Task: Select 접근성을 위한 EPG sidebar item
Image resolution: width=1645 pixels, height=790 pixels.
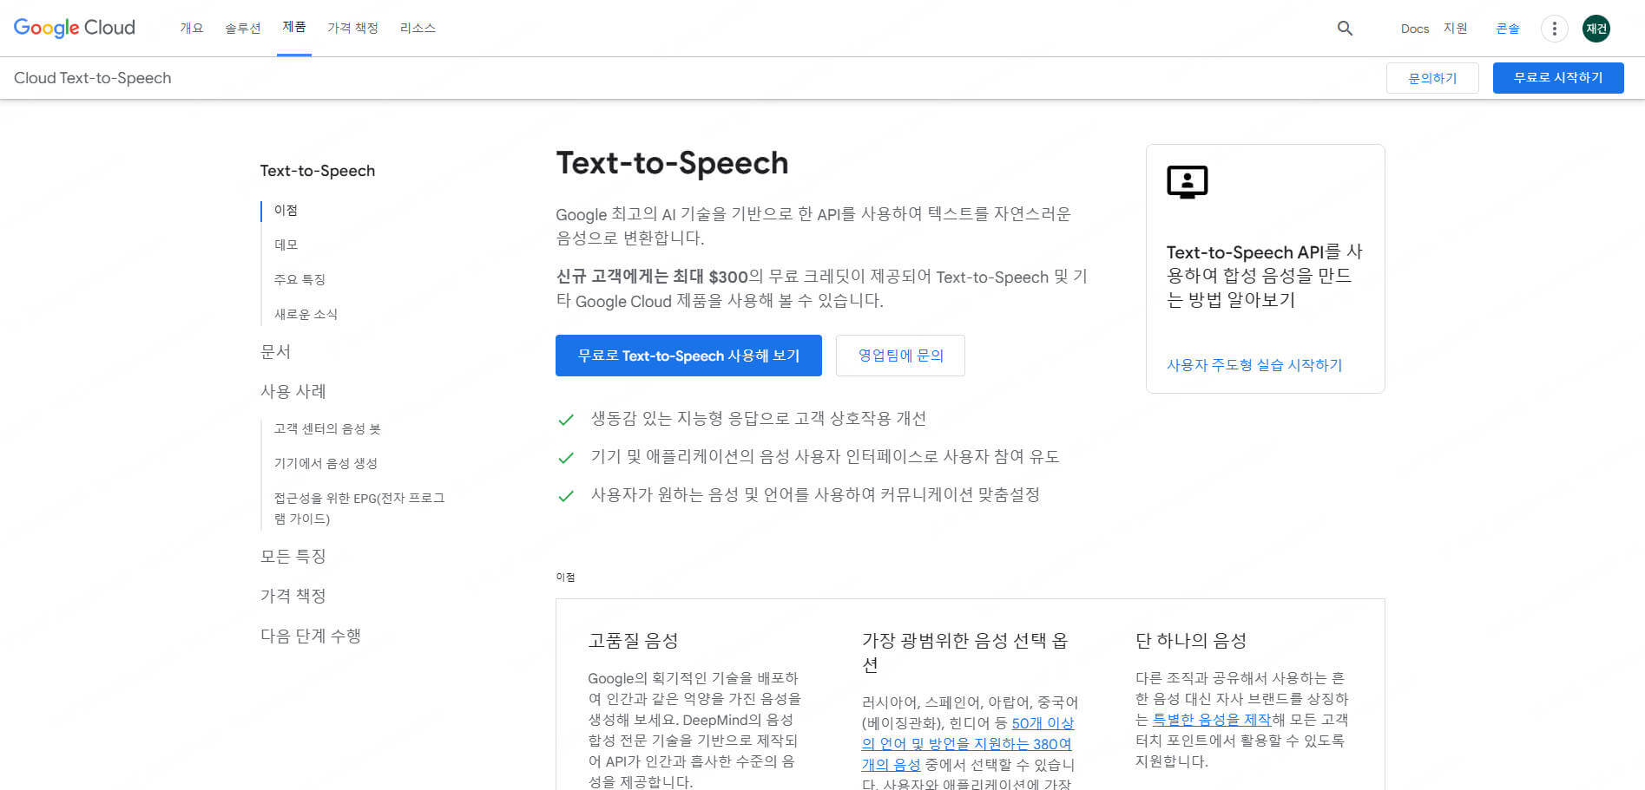Action: pos(359,508)
